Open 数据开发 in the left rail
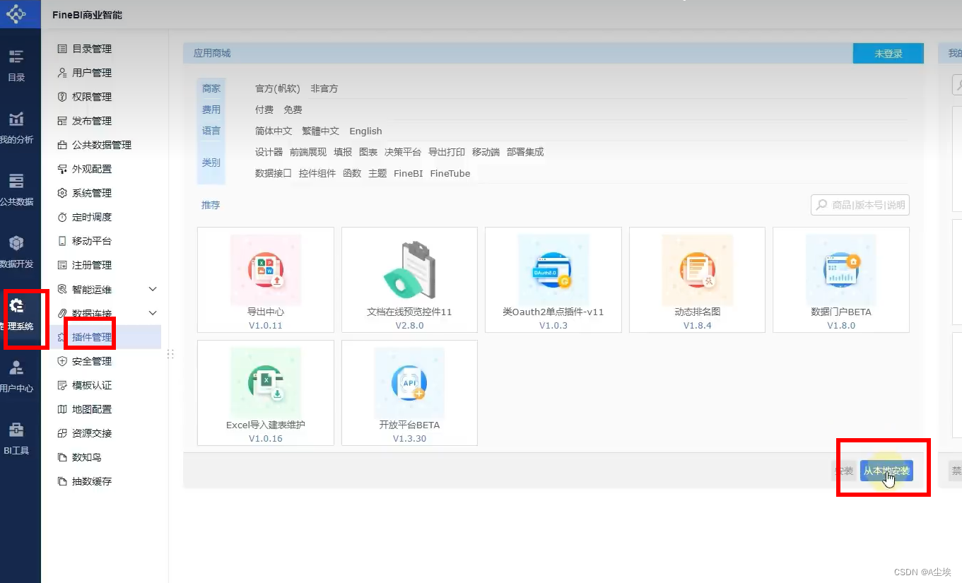 coord(16,252)
